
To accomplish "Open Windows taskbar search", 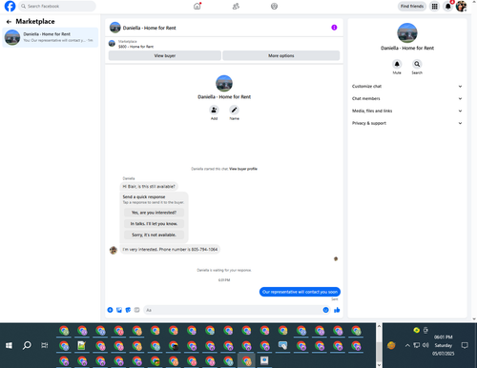I will [x=27, y=345].
